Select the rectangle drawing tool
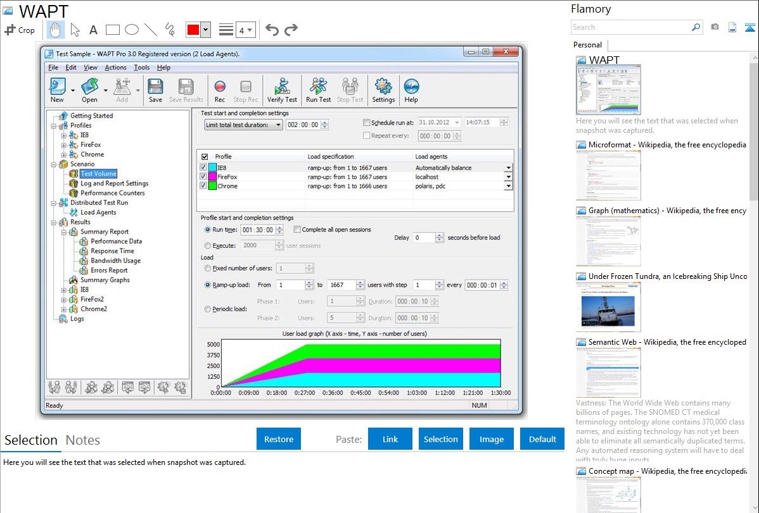759x513 pixels. (112, 30)
